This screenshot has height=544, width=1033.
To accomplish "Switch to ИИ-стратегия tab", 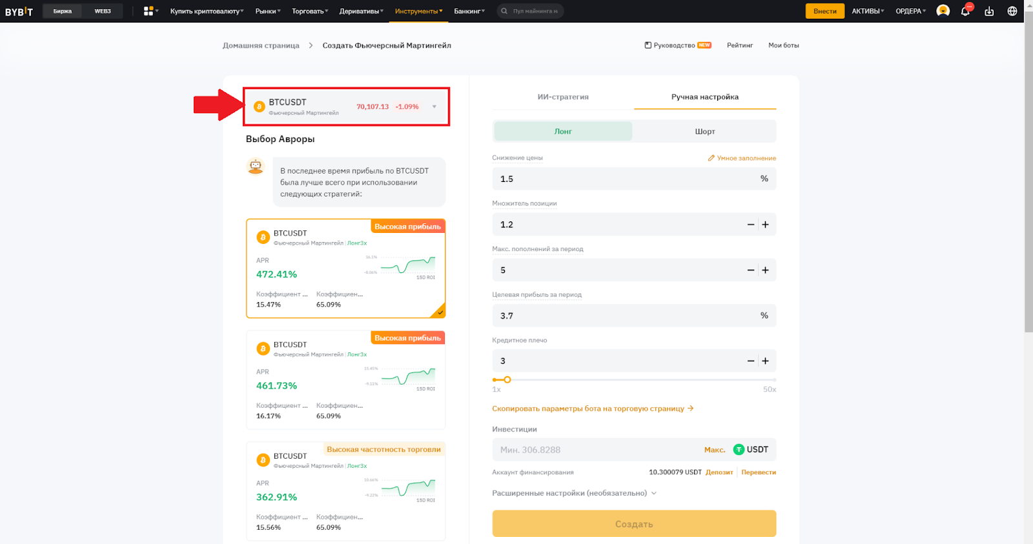I will tap(562, 97).
